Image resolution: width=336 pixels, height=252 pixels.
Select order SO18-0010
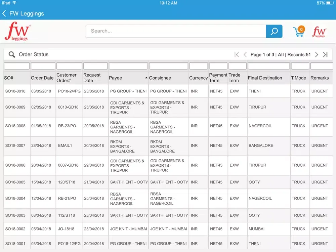pyautogui.click(x=15, y=91)
